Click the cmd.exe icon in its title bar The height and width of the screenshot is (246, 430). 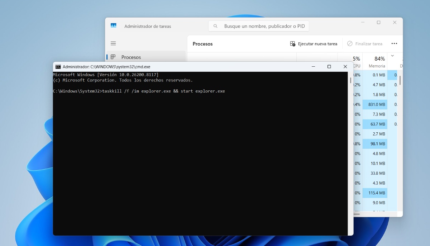pyautogui.click(x=58, y=67)
